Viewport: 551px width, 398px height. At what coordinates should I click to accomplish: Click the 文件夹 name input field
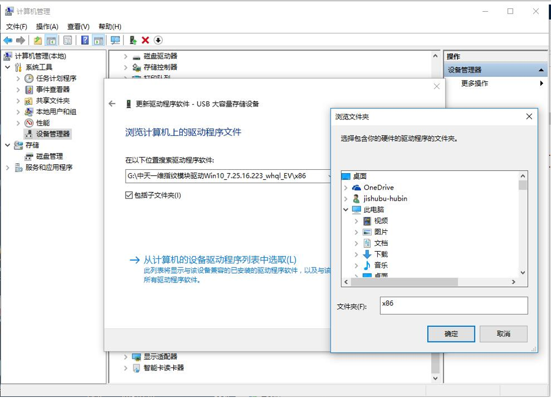point(453,306)
